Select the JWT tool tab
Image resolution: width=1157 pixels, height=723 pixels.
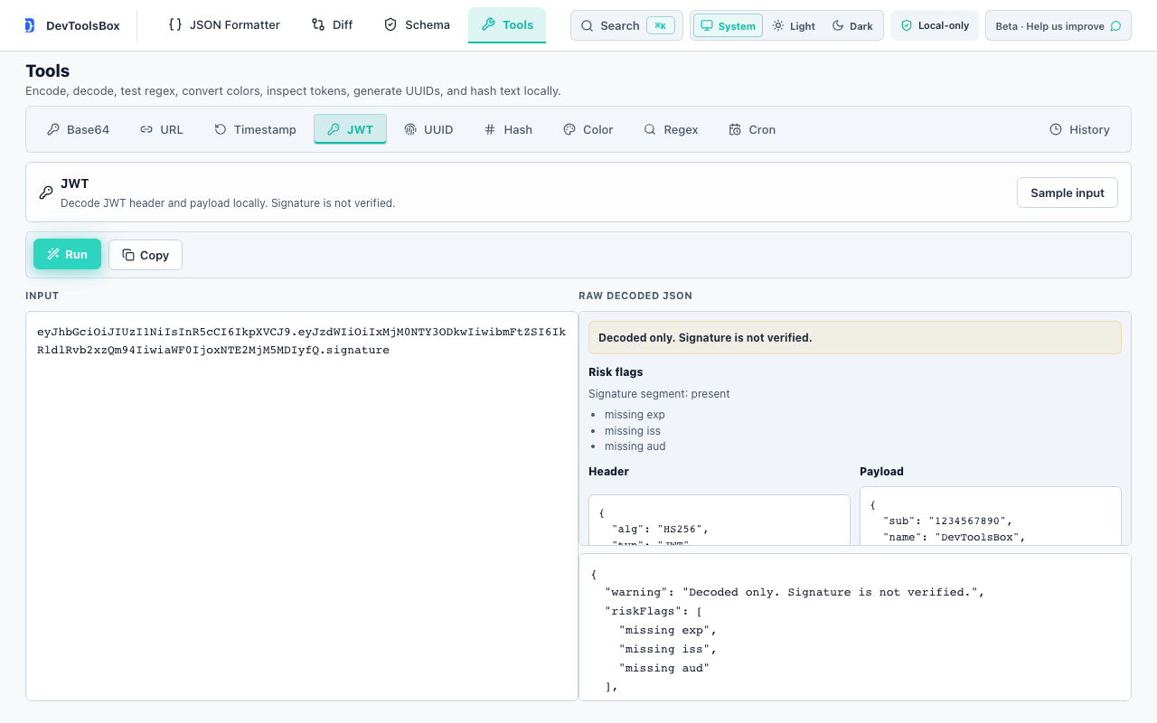(x=350, y=129)
